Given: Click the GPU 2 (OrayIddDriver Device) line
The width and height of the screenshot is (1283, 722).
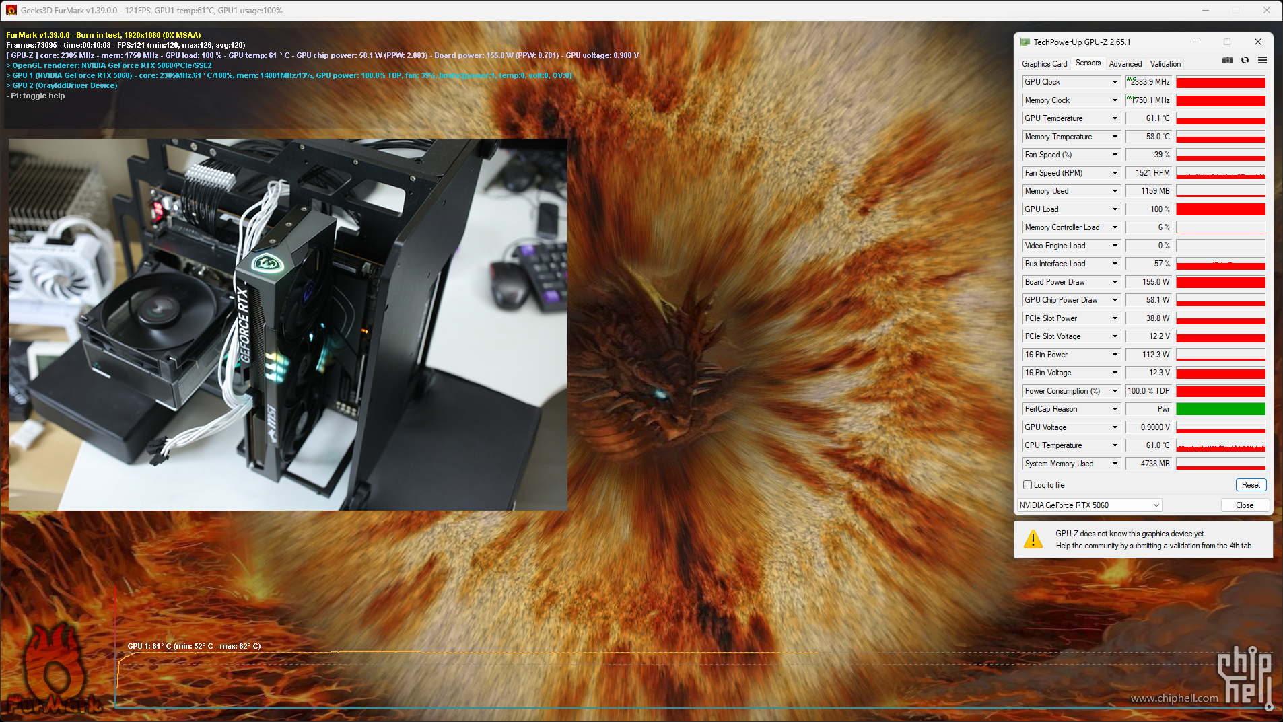Looking at the screenshot, I should 62,85.
